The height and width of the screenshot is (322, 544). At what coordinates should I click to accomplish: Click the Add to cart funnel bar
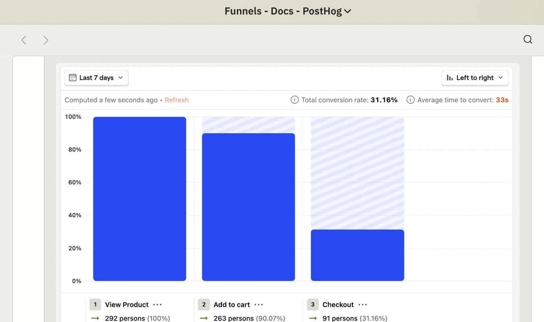[x=248, y=206]
